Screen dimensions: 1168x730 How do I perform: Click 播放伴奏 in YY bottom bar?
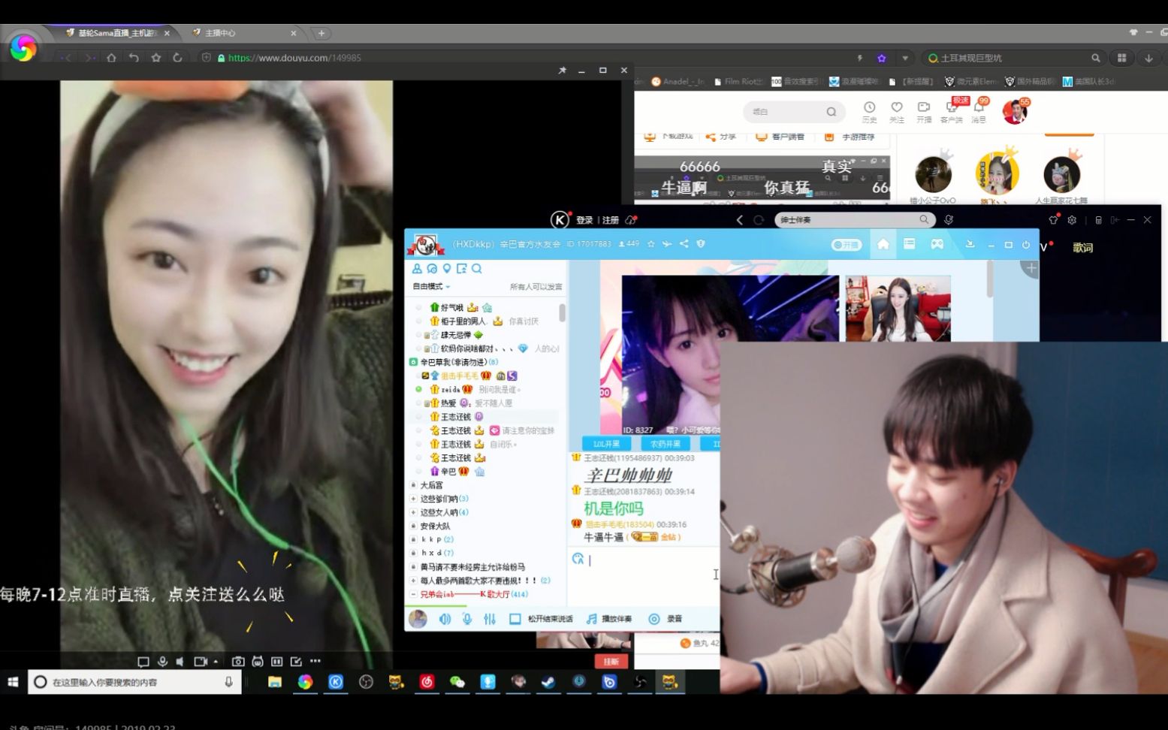coord(609,619)
